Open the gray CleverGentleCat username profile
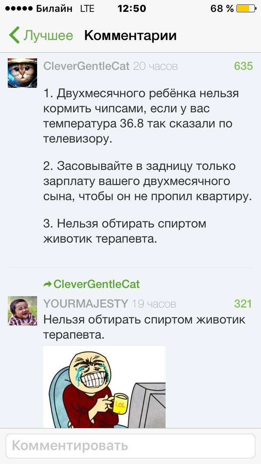Viewport: 261px width, 464px height. (86, 66)
